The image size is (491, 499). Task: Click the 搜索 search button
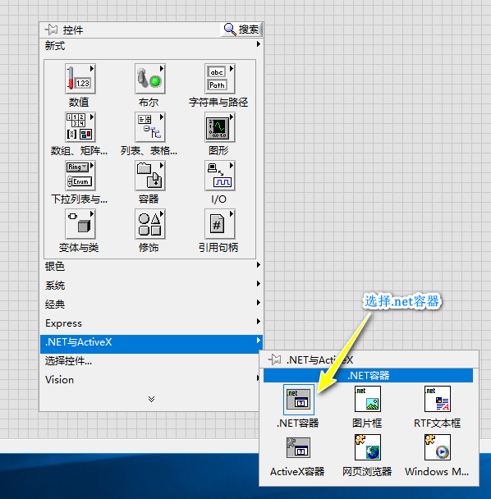click(241, 30)
